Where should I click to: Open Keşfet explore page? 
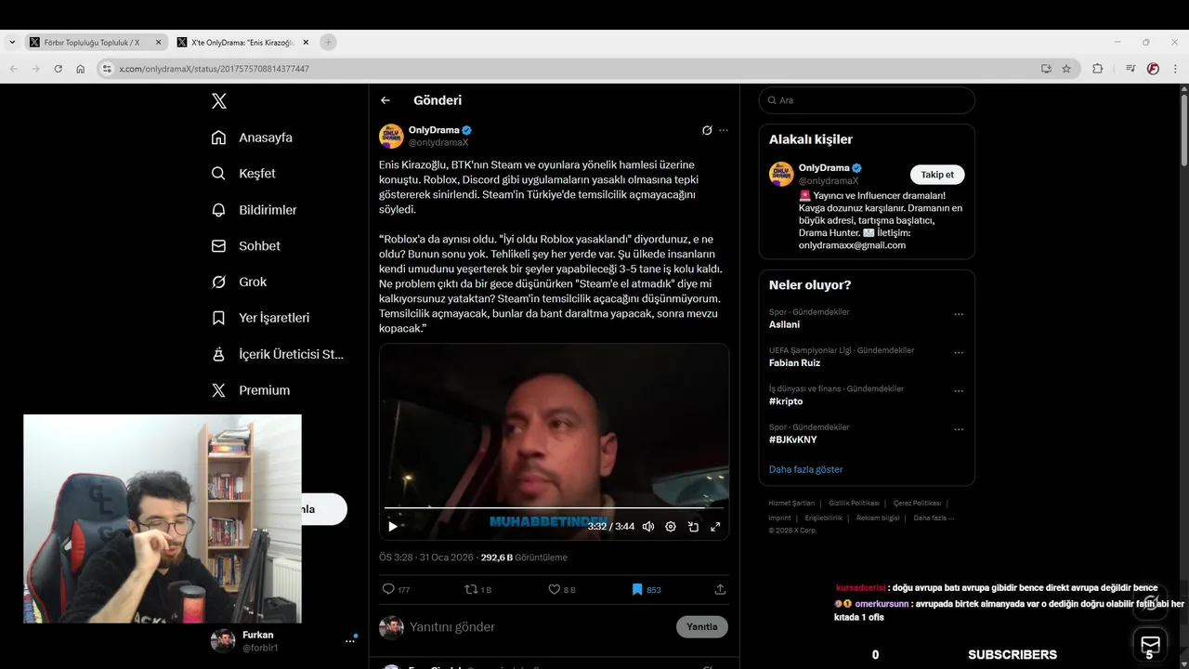pos(243,174)
